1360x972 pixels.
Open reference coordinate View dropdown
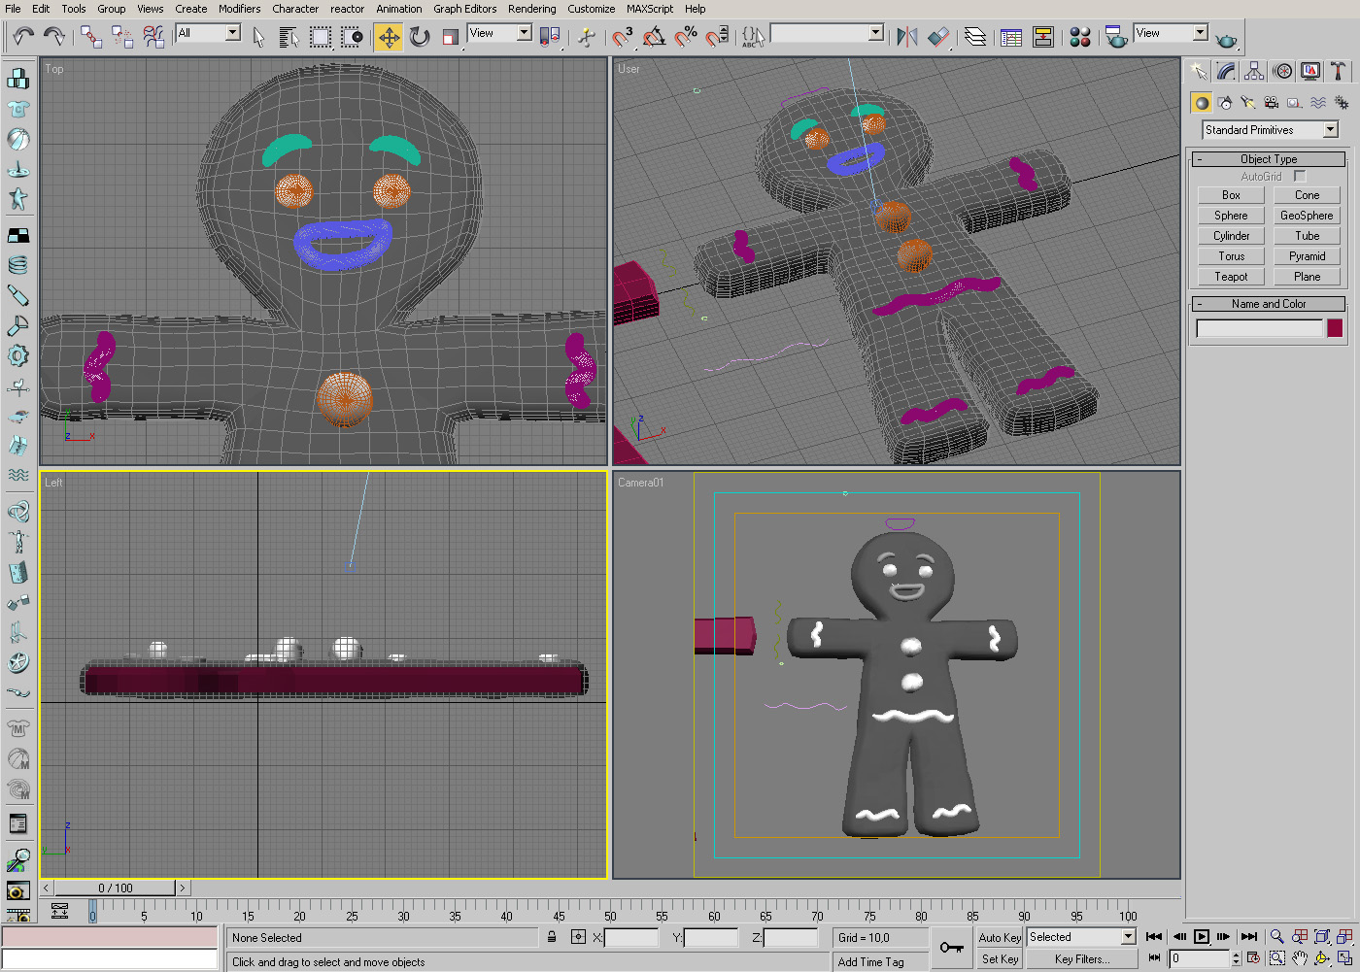(x=499, y=33)
